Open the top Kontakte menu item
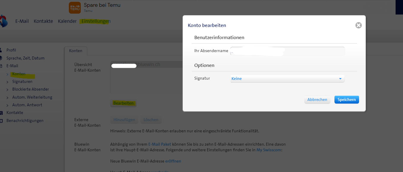 pos(43,21)
